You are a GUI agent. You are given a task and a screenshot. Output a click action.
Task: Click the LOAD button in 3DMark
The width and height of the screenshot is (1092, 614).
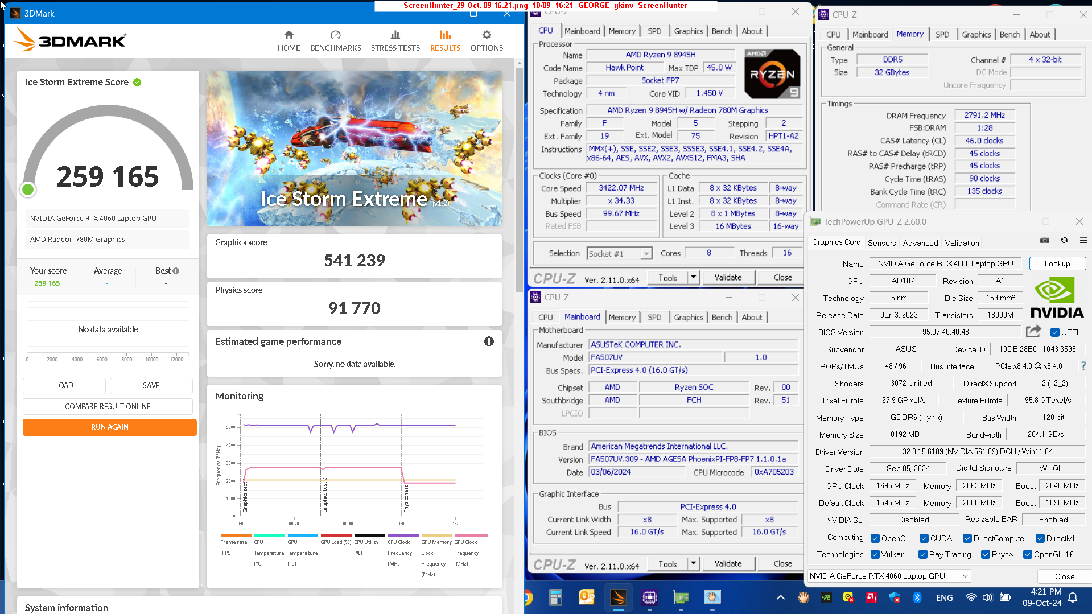pos(64,385)
